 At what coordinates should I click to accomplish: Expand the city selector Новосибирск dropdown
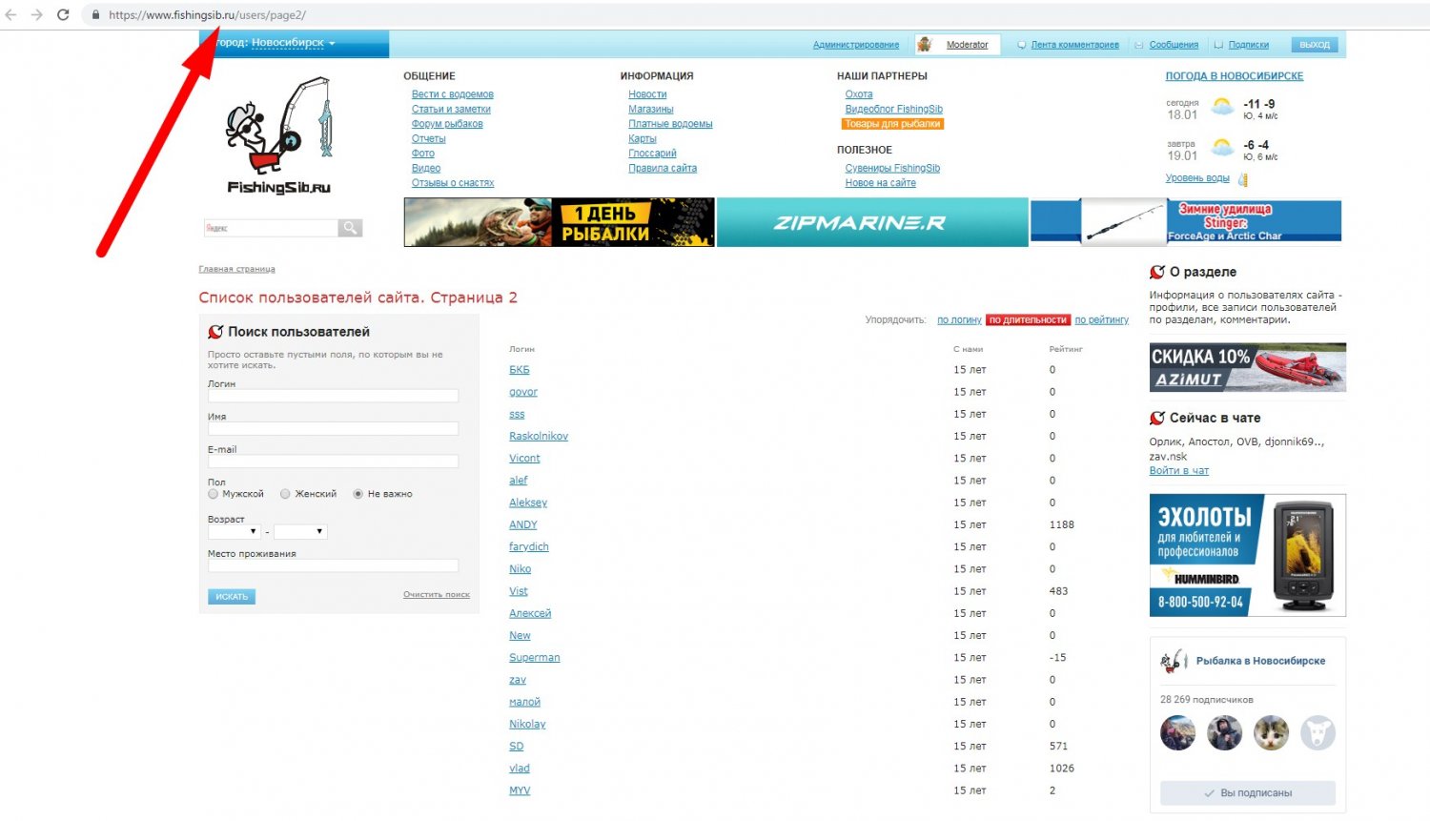click(293, 43)
